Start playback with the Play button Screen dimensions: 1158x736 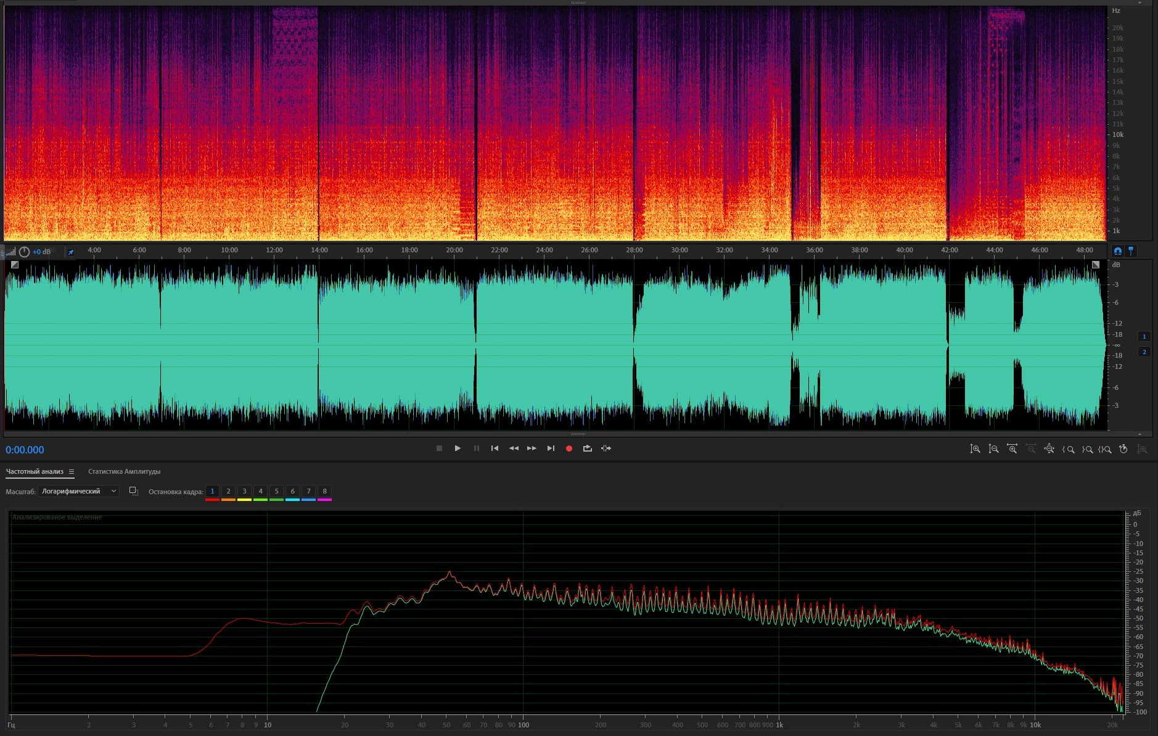pos(458,449)
